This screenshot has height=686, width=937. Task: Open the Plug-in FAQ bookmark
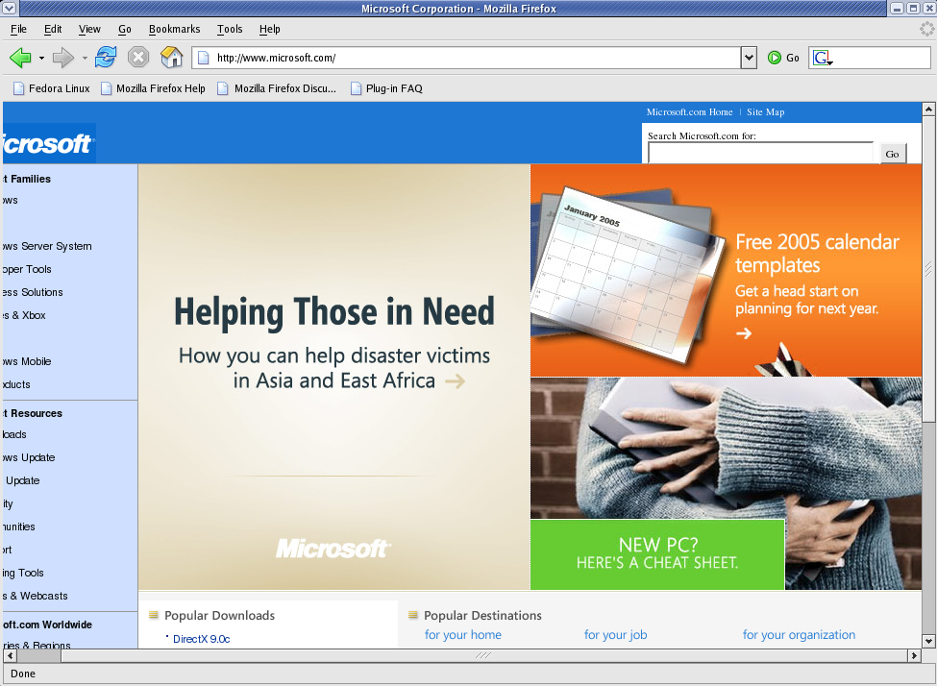[x=386, y=88]
